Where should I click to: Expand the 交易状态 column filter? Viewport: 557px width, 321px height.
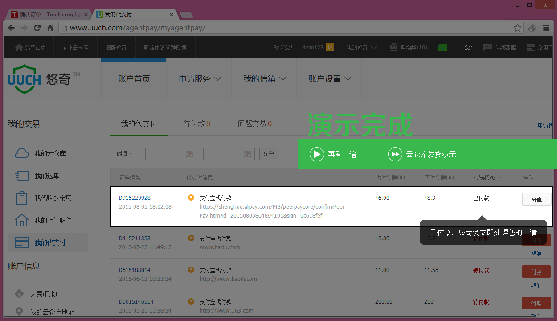click(487, 177)
